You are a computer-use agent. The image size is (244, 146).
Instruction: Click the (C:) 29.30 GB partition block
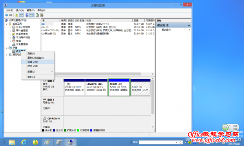point(74,87)
